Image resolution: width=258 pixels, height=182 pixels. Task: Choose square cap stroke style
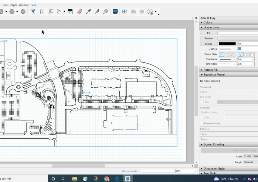tap(252, 54)
